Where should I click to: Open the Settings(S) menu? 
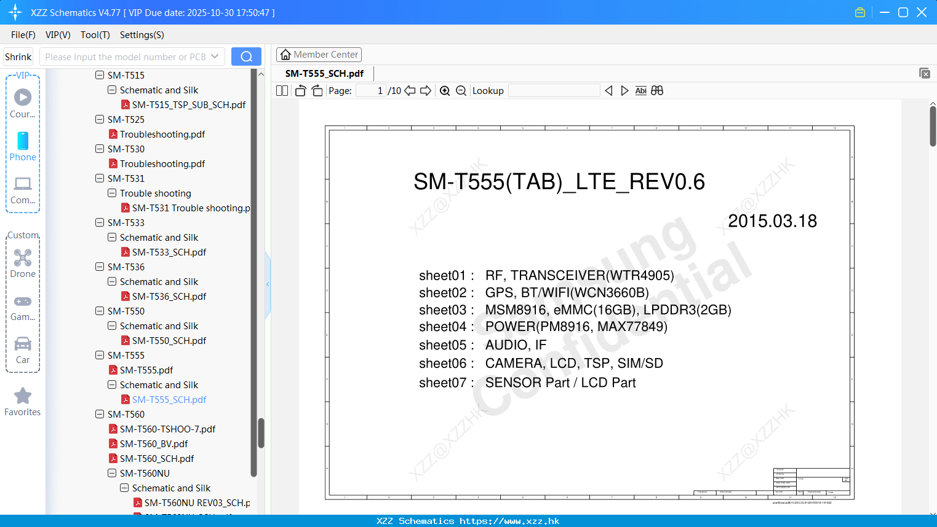142,35
